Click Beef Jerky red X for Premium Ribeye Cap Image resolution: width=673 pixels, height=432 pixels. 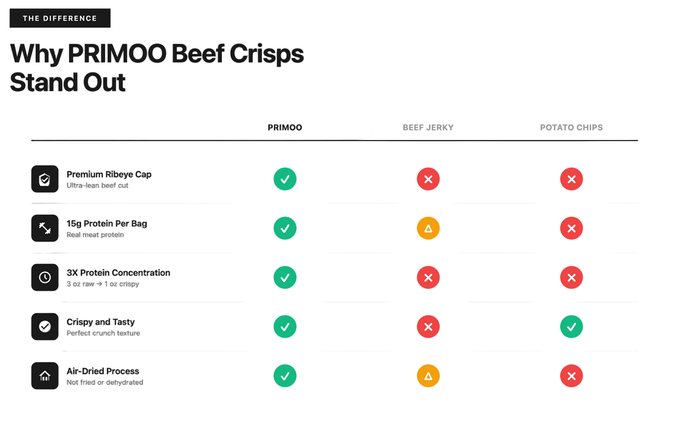[x=428, y=179]
